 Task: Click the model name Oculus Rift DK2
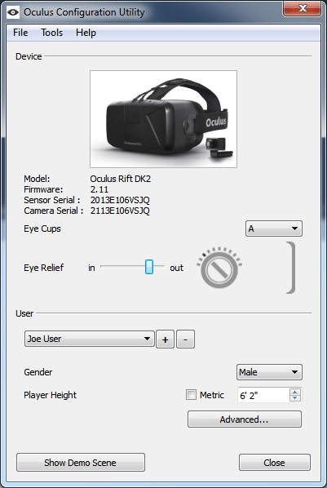pos(121,179)
